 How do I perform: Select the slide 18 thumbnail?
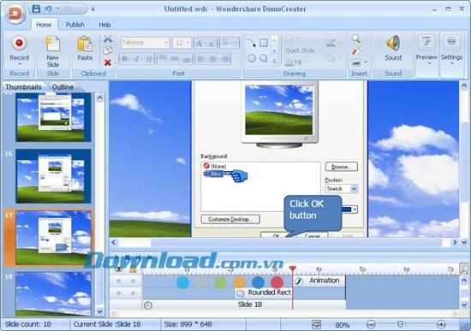53,294
